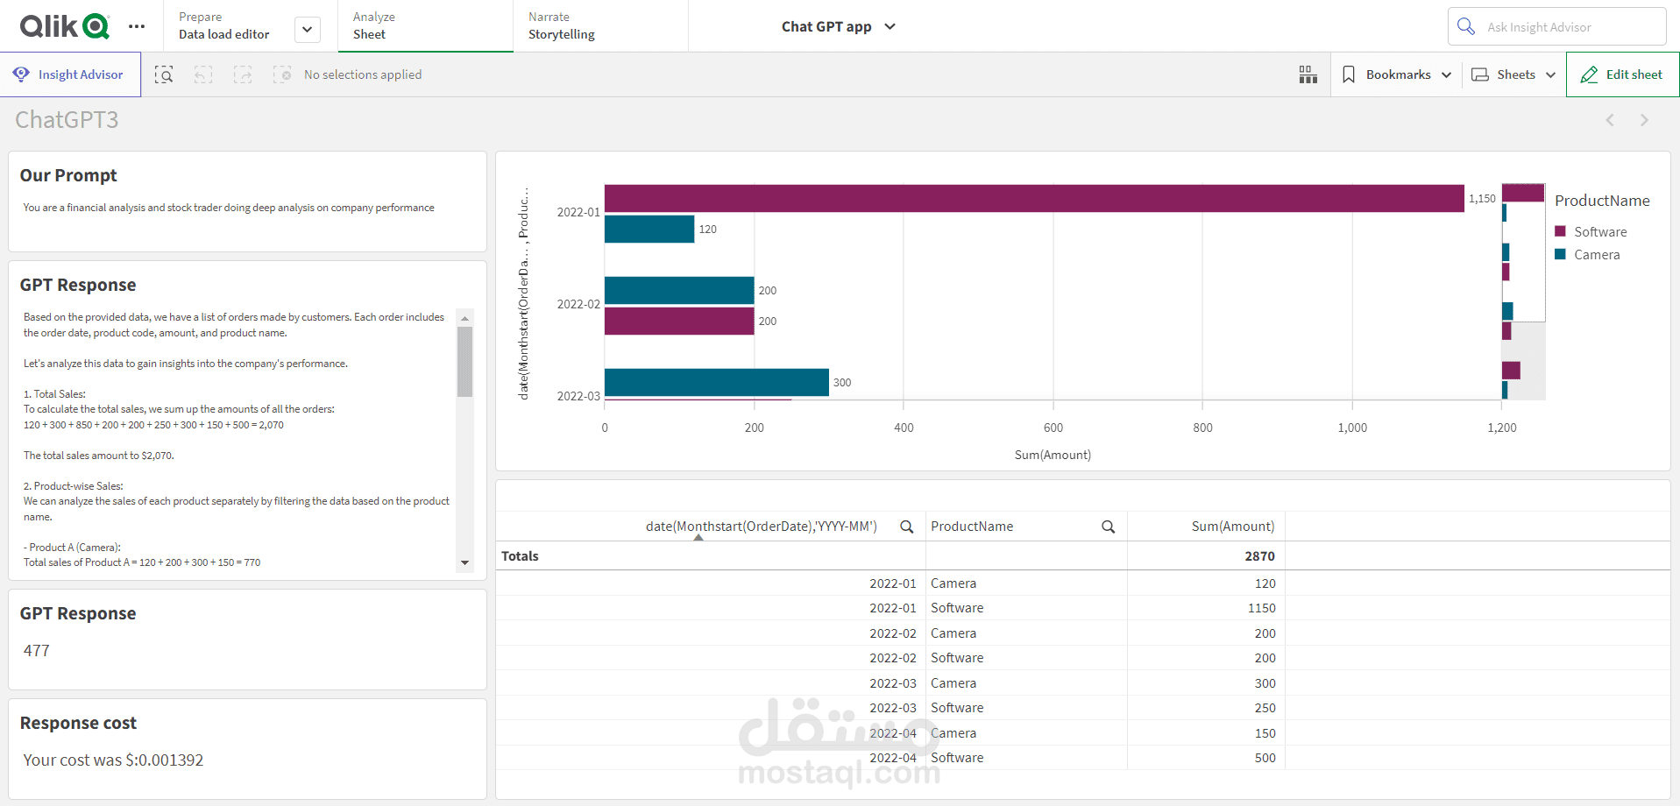The width and height of the screenshot is (1680, 806).
Task: Click the Edit sheet button
Action: [x=1622, y=74]
